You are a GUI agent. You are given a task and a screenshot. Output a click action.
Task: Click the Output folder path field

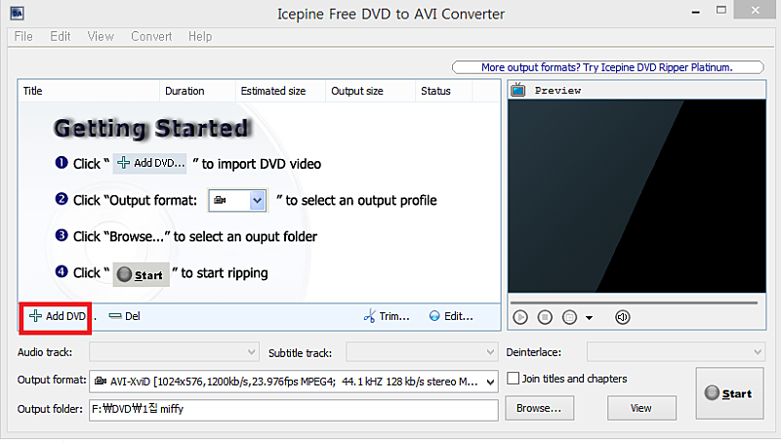point(294,409)
